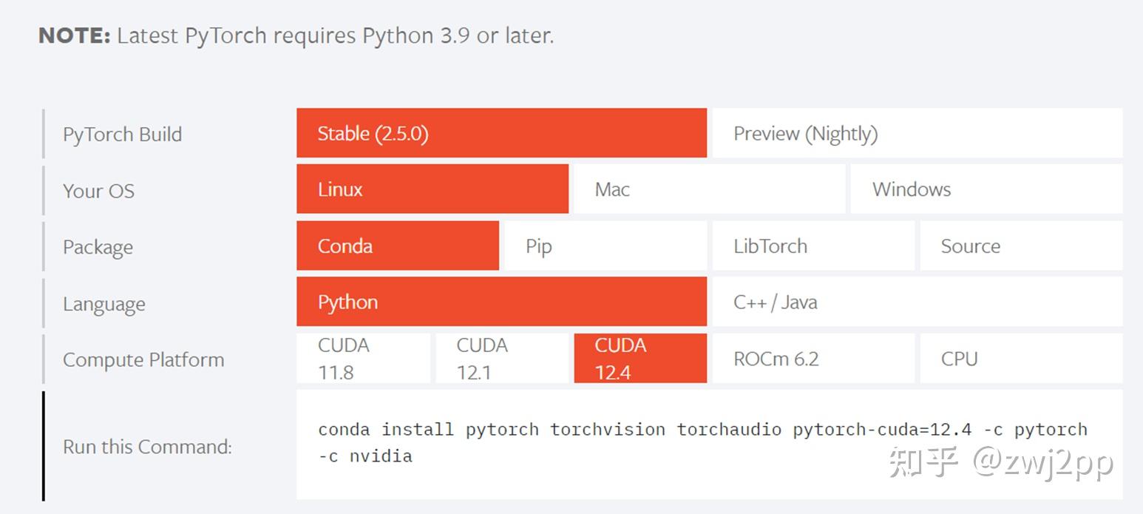Choose Mac as the operating system

coord(708,189)
